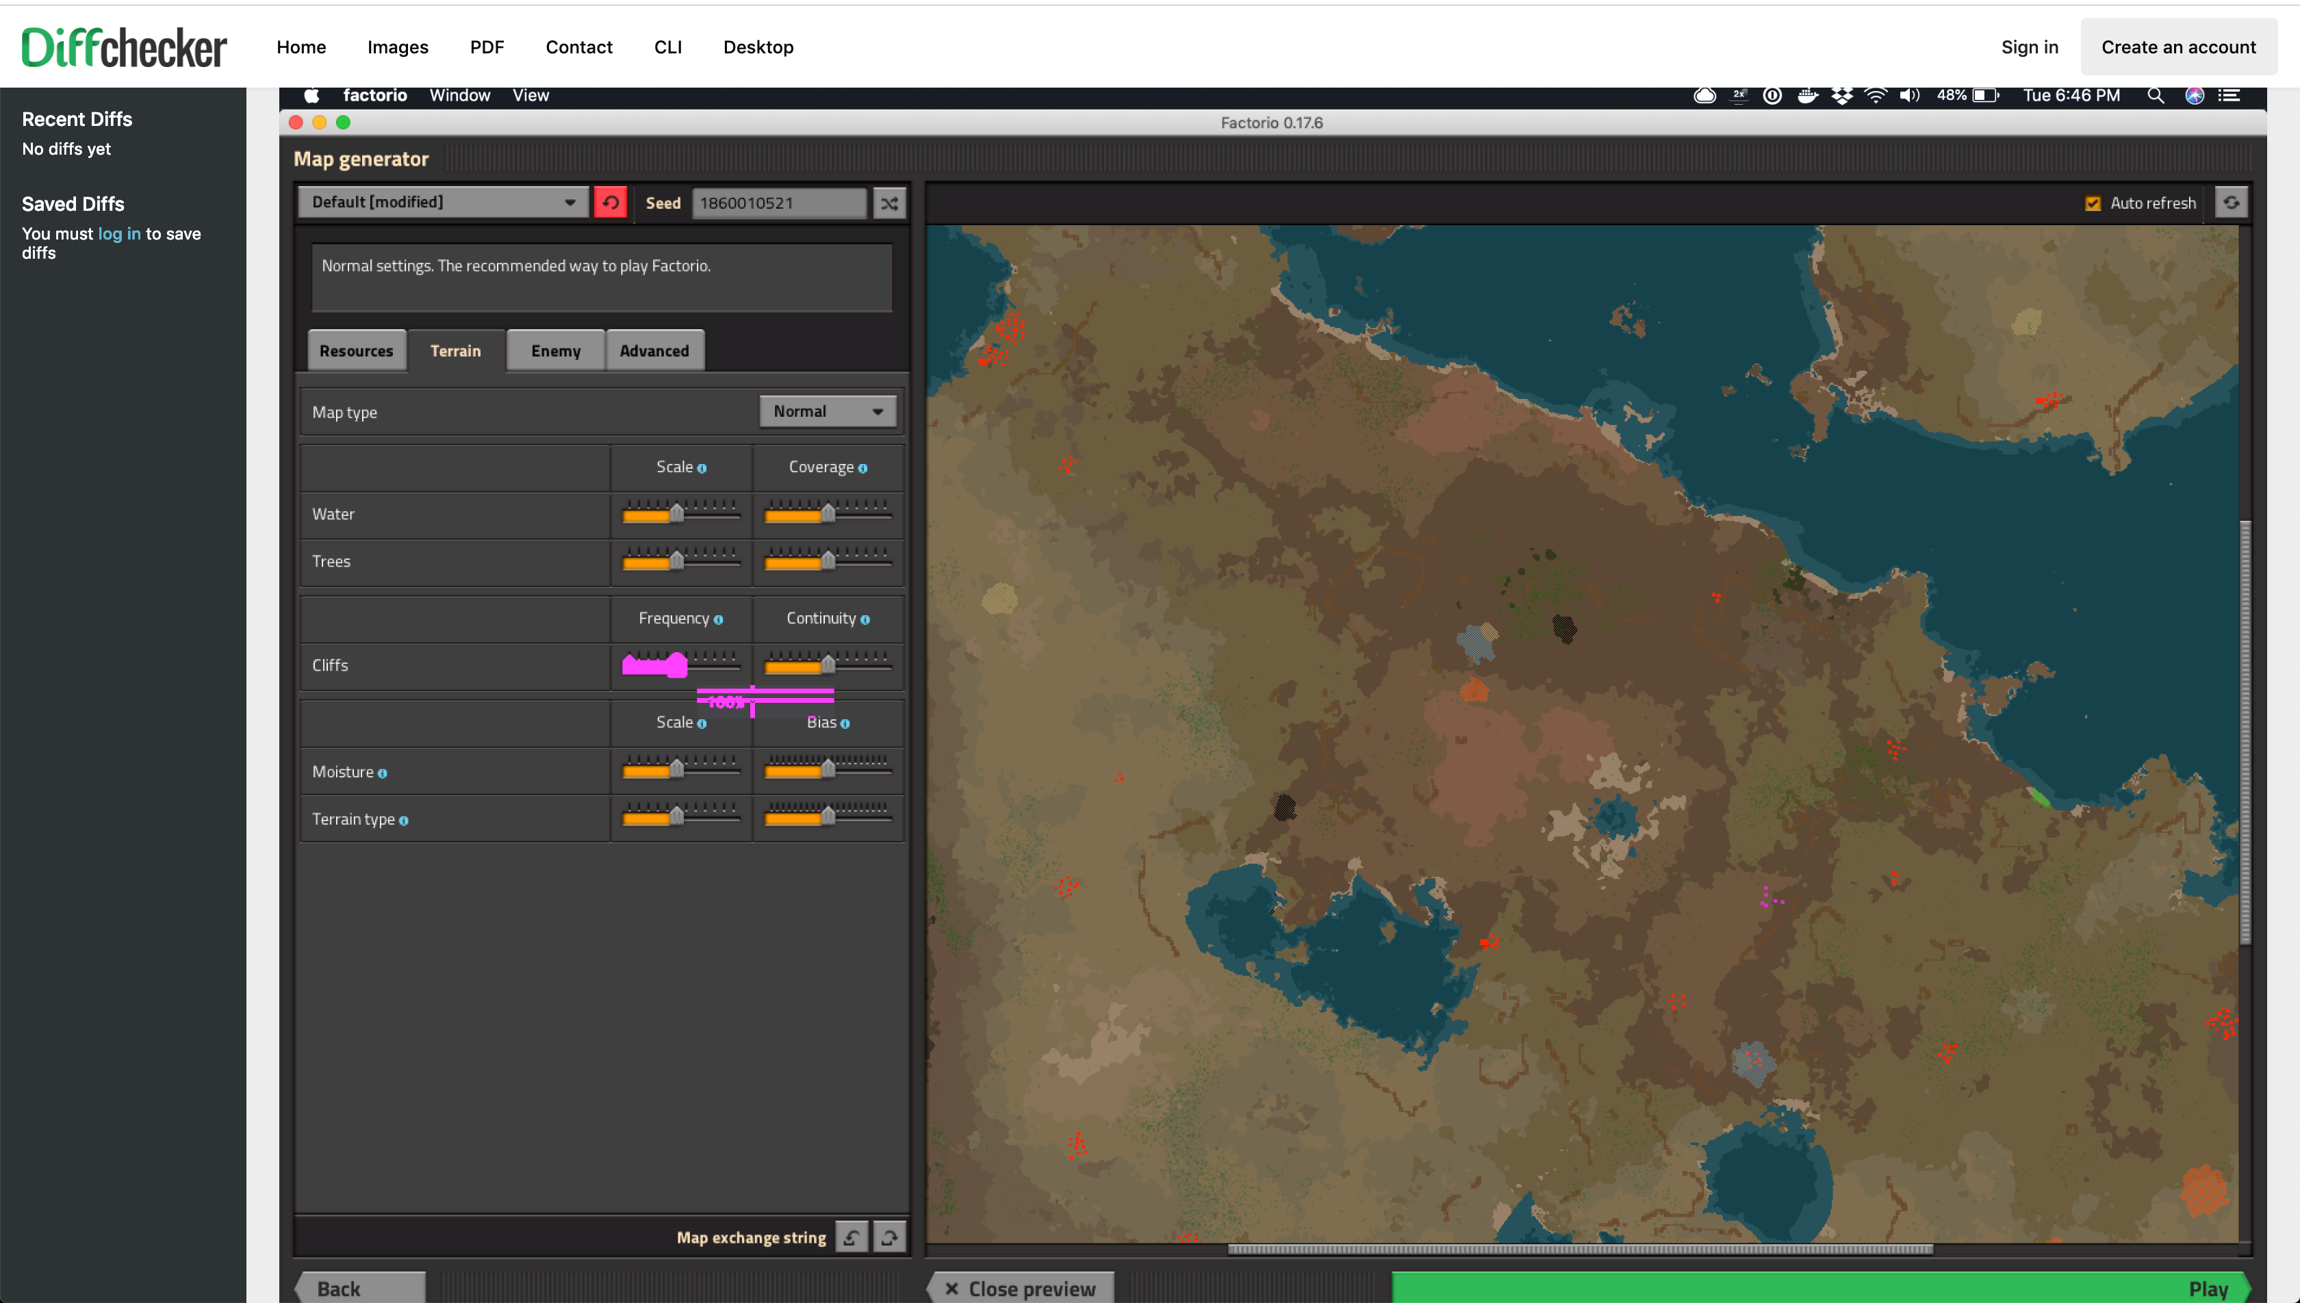Click info icon next to Continuity
The image size is (2300, 1303).
(x=865, y=619)
